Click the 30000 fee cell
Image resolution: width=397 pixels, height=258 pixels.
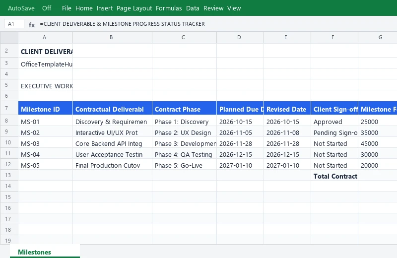(378, 154)
